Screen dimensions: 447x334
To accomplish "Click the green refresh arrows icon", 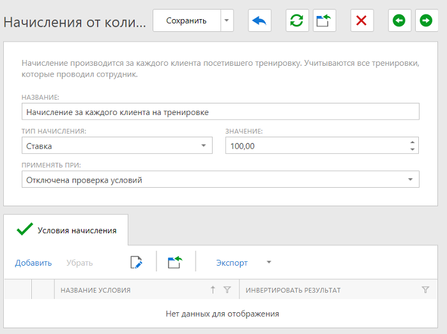I will click(297, 20).
